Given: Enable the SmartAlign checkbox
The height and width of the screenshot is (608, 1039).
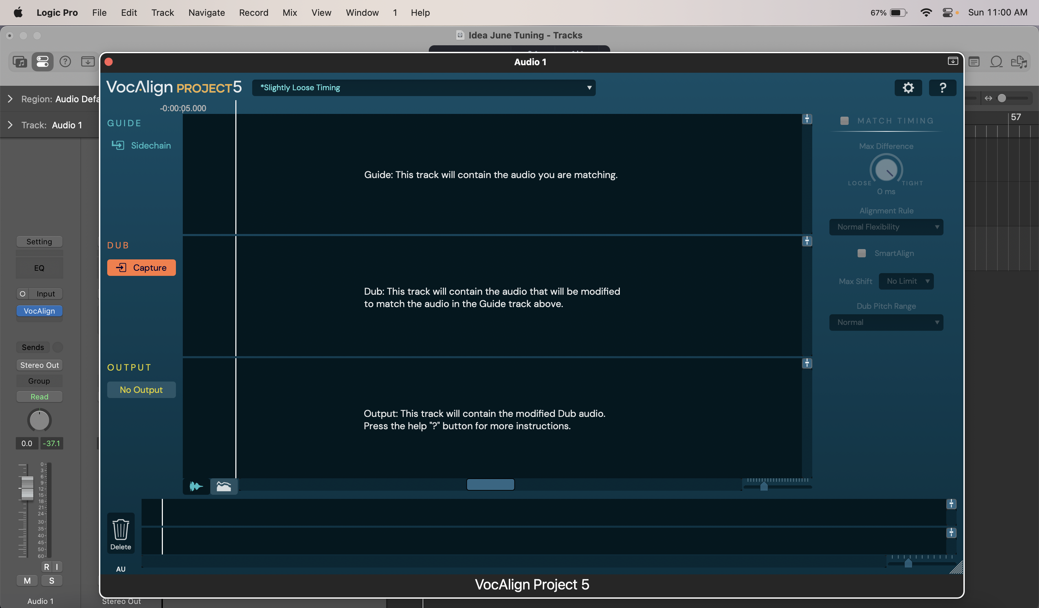Looking at the screenshot, I should (x=861, y=253).
